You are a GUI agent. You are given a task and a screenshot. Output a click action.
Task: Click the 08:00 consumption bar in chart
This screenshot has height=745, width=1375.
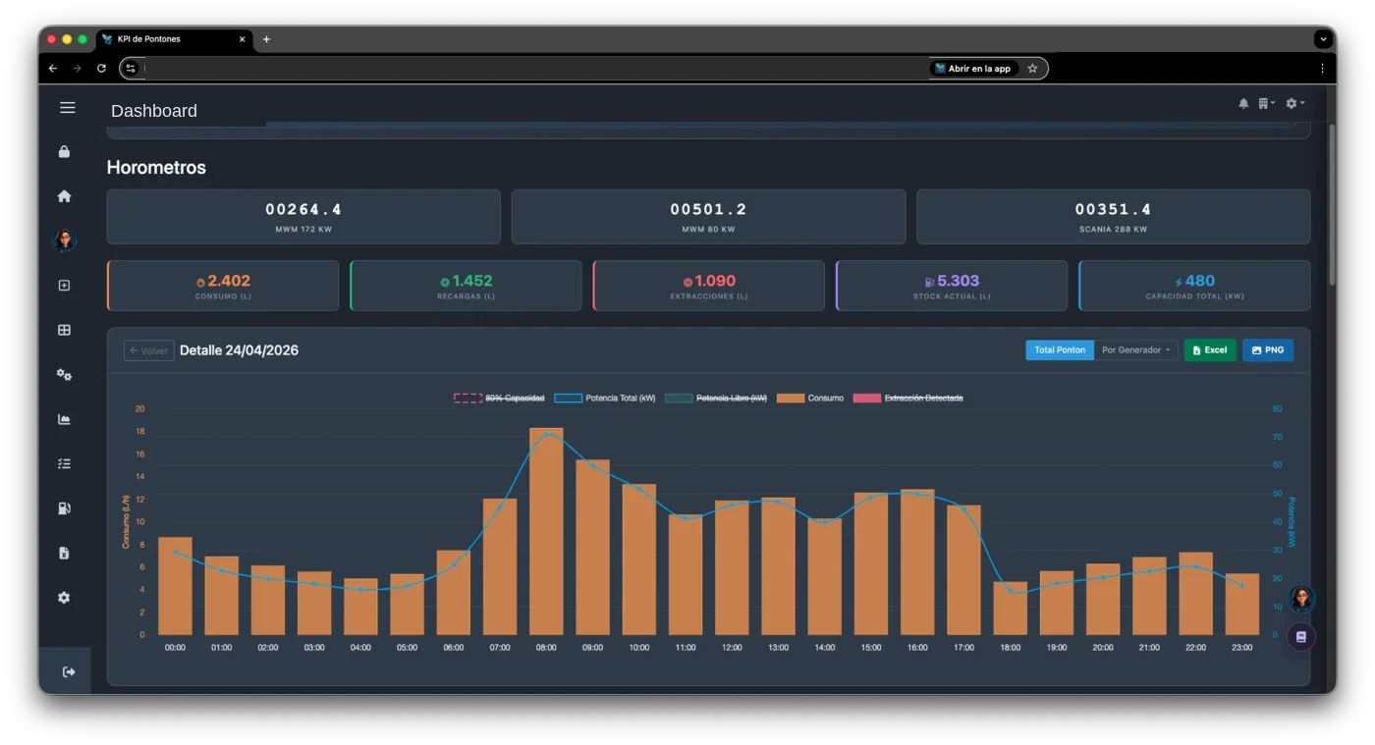pyautogui.click(x=546, y=531)
